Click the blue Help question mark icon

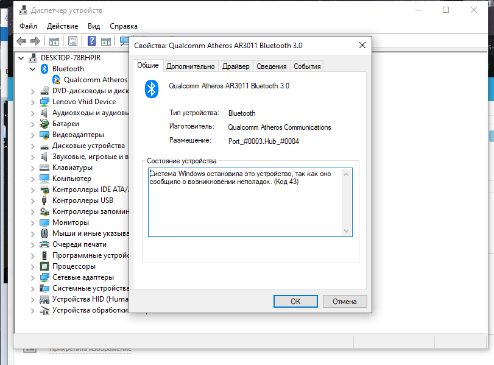[x=92, y=41]
